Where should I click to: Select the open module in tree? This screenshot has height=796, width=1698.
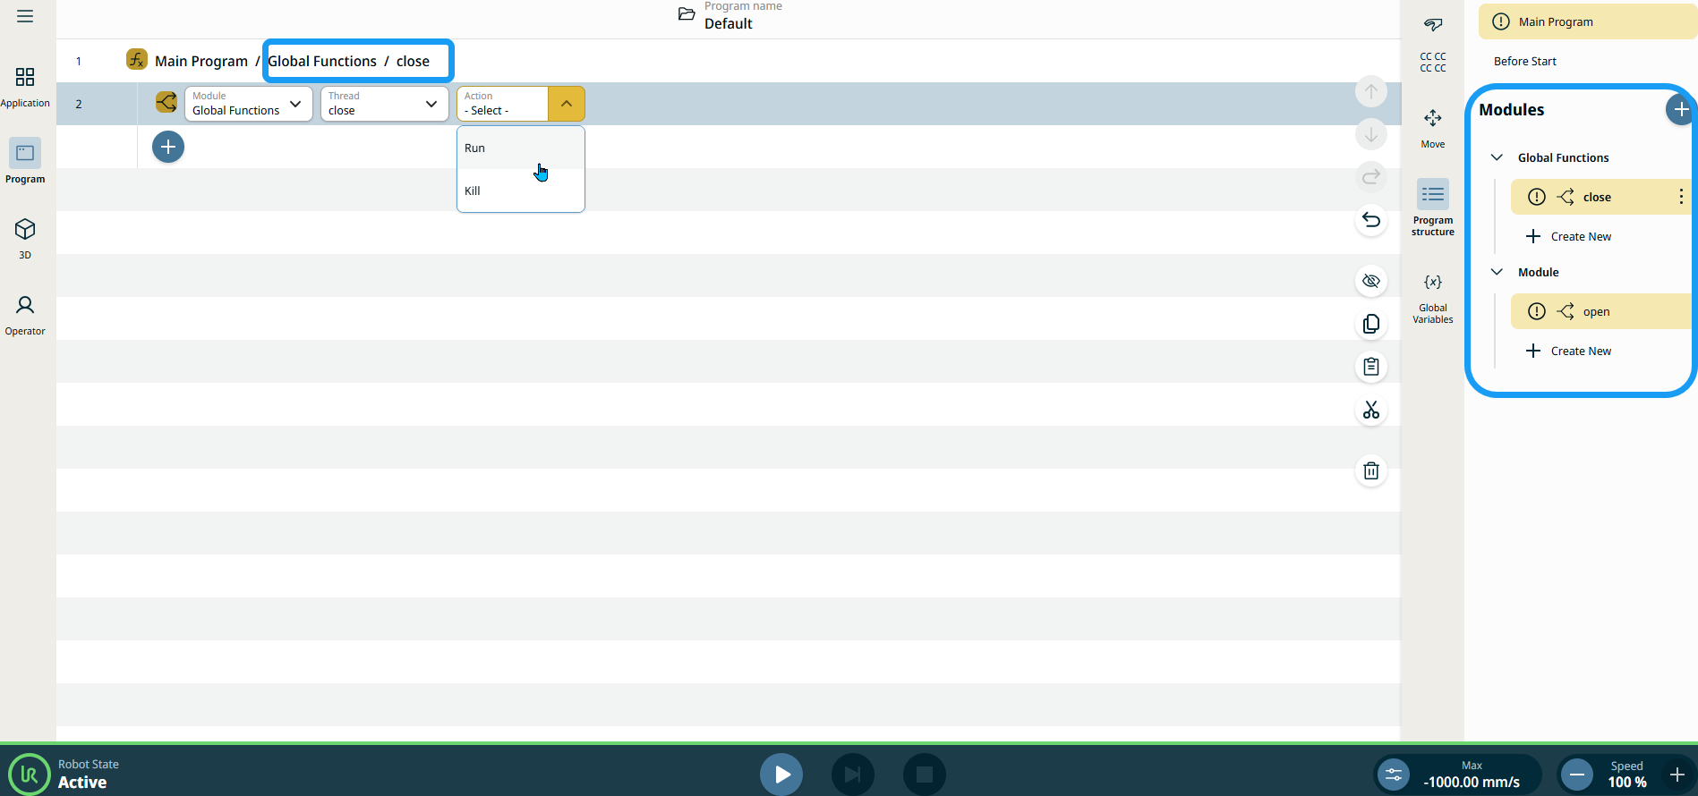tap(1596, 312)
